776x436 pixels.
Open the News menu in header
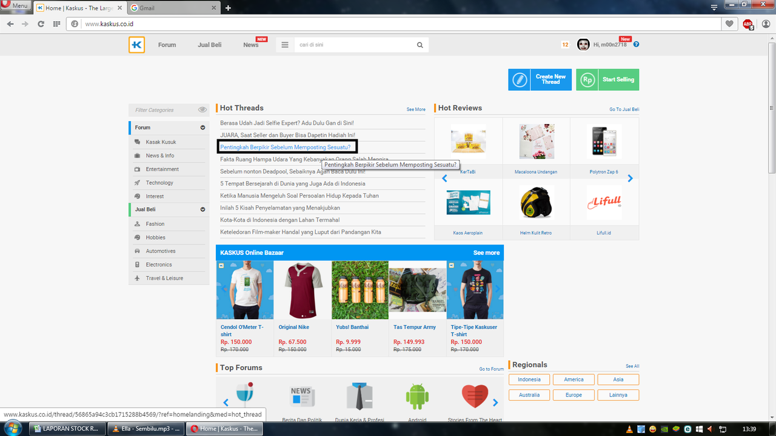pos(251,45)
